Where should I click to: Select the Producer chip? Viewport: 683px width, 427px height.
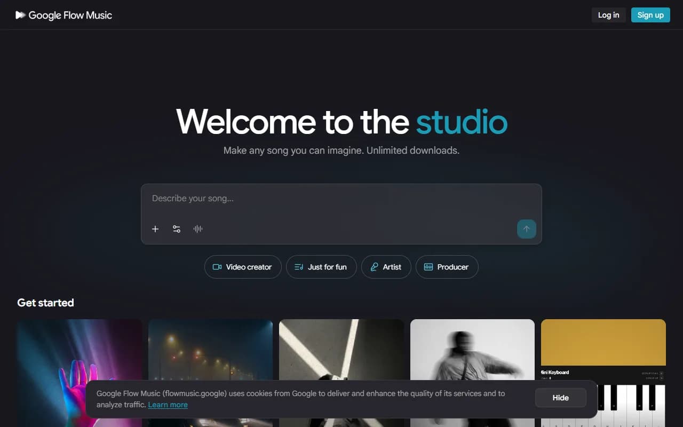coord(447,267)
